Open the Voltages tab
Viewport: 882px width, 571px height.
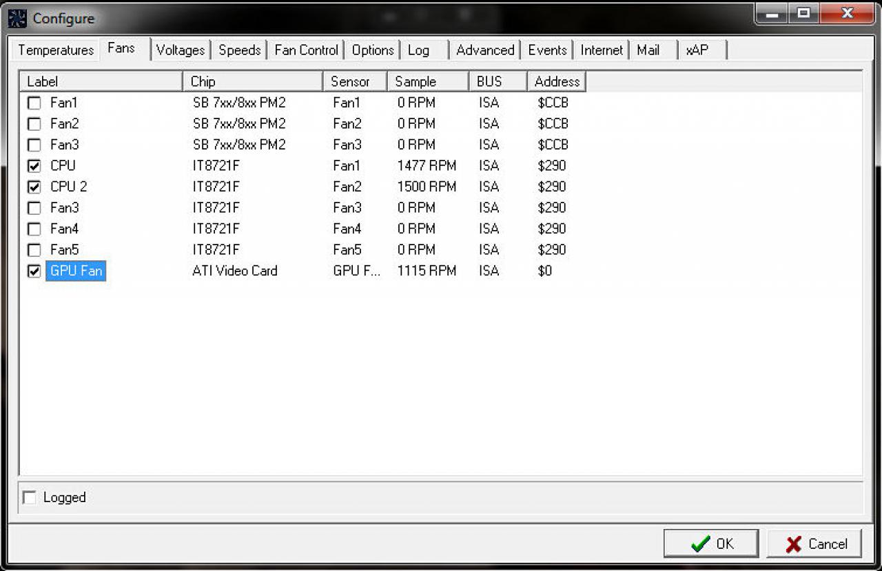point(181,50)
